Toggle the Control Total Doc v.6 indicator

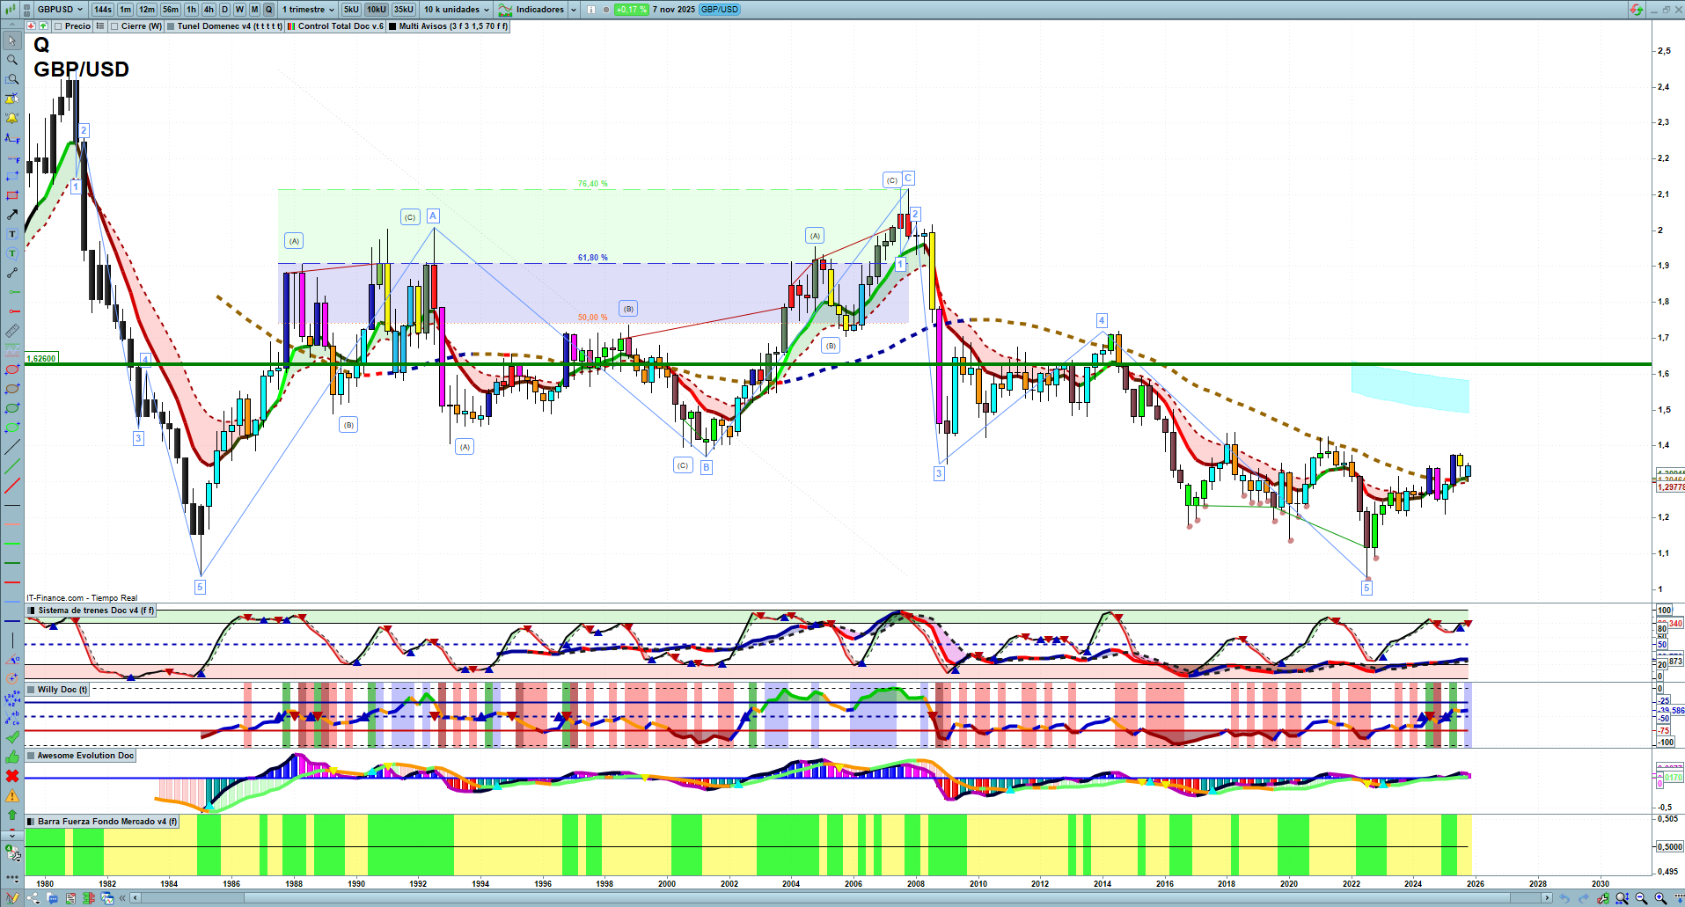point(291,26)
